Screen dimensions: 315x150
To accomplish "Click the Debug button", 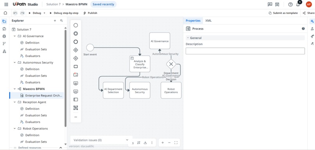I will point(35,13).
